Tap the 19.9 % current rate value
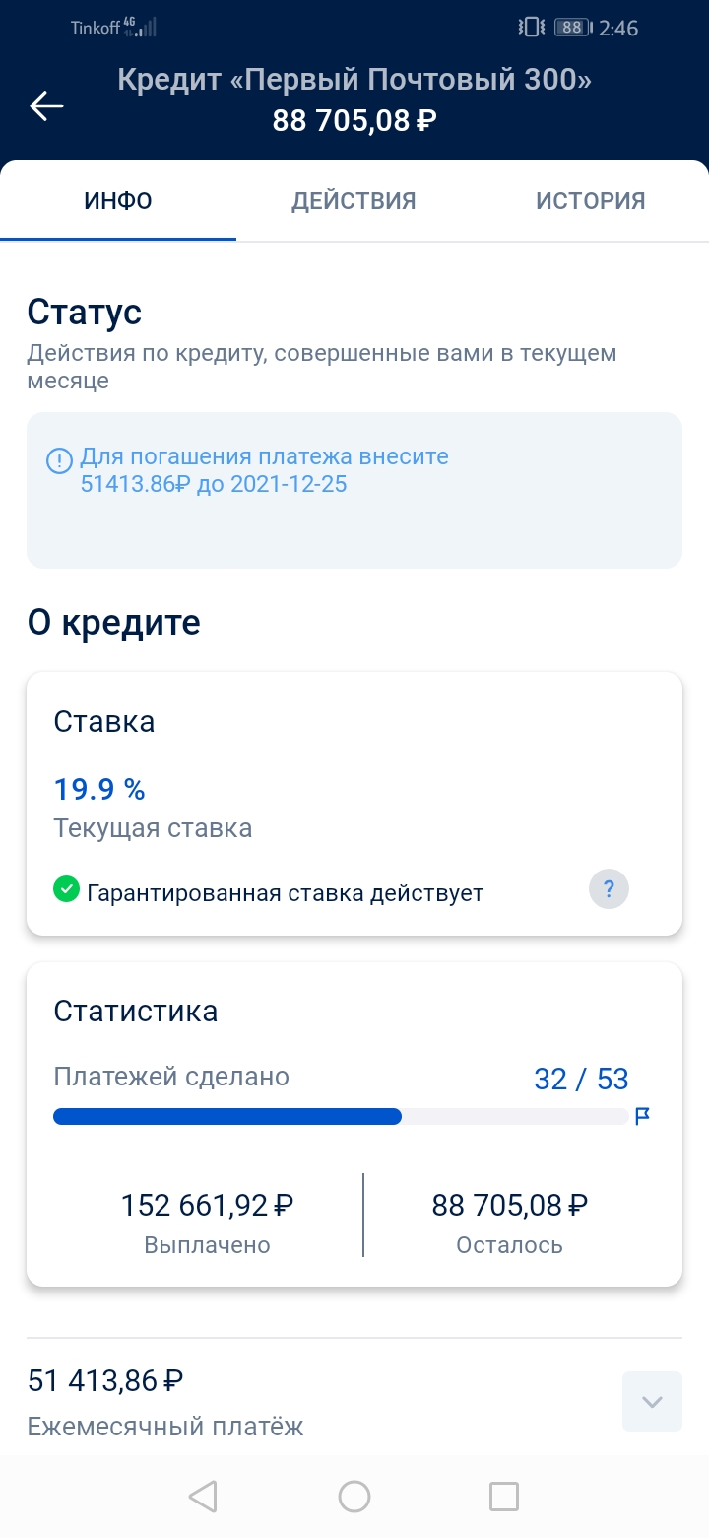The image size is (709, 1538). [x=99, y=789]
